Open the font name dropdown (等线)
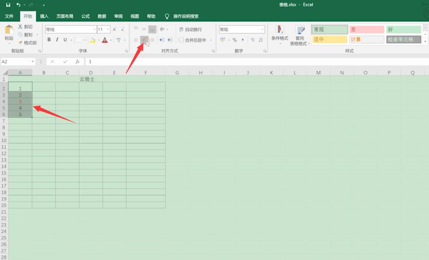Screen dimensions: 429x260 coord(94,29)
